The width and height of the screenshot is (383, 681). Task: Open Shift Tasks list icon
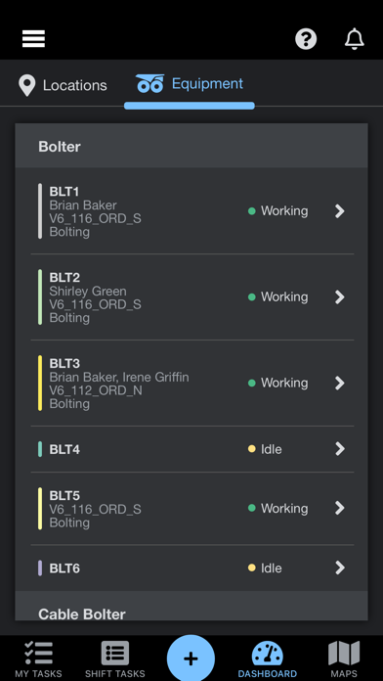[115, 653]
